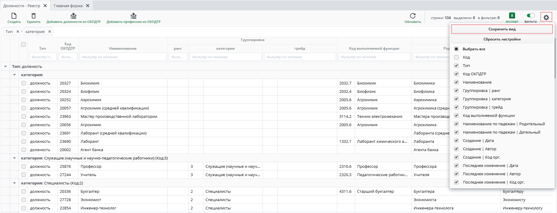Enable the Код column checkbox
Image resolution: width=557 pixels, height=213 pixels.
[456, 57]
